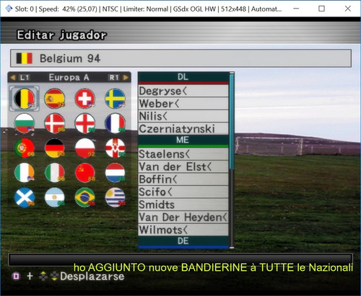
Task: Select player Weber
Action: (x=183, y=104)
